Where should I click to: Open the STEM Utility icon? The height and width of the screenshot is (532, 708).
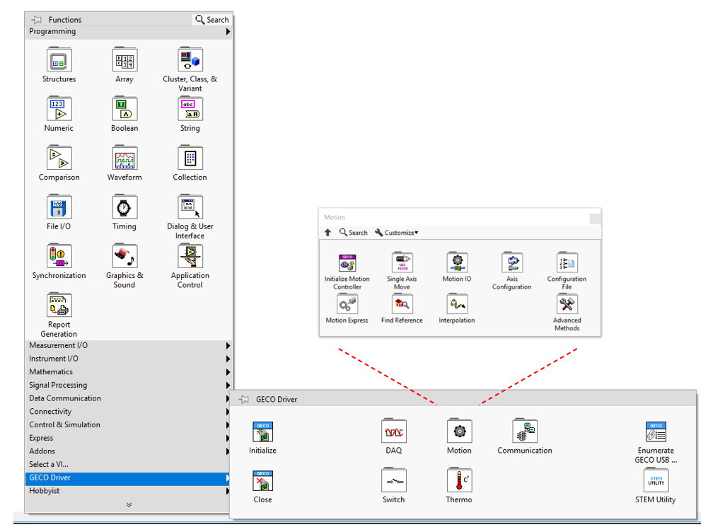click(656, 481)
